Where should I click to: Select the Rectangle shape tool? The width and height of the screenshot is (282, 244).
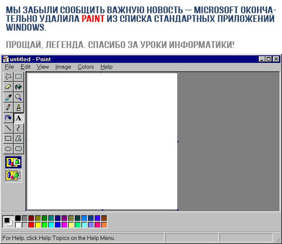pyautogui.click(x=8, y=139)
